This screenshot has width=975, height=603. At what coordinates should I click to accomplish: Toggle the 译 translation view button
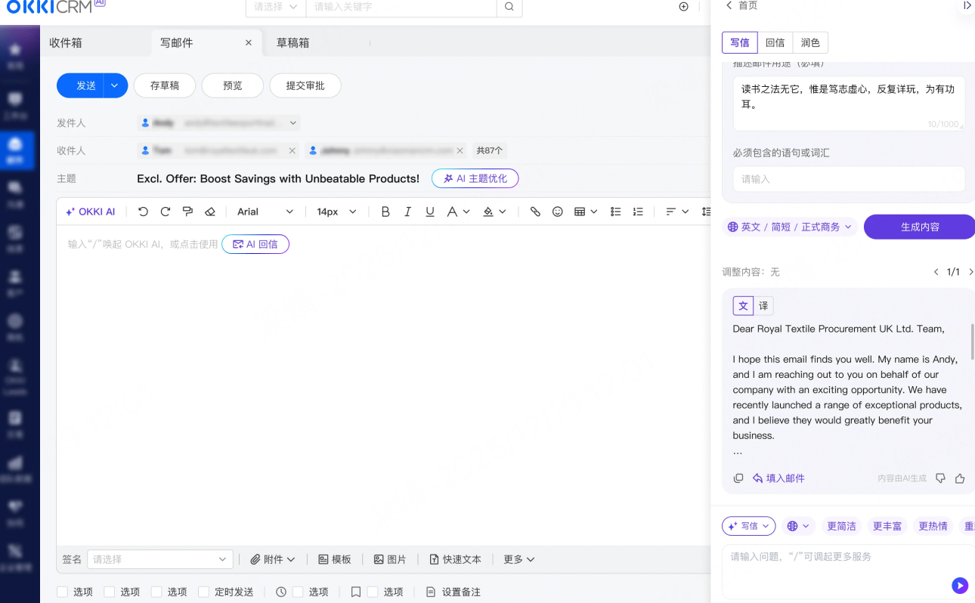pyautogui.click(x=763, y=305)
